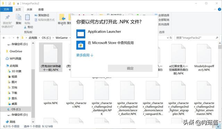This screenshot has height=129, width=222.
Task: Click the search magnifier icon
Action: pyautogui.click(x=217, y=38)
